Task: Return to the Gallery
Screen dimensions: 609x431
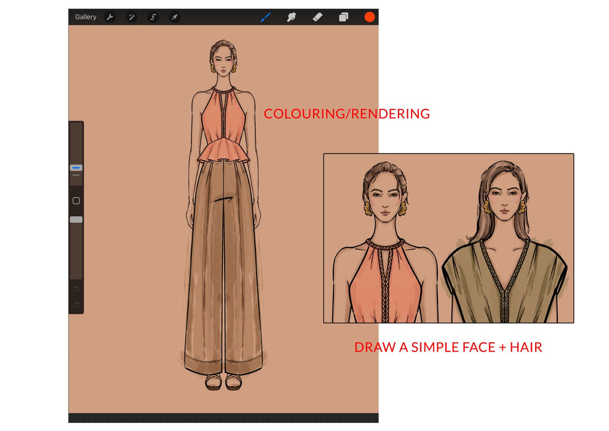Action: 86,17
